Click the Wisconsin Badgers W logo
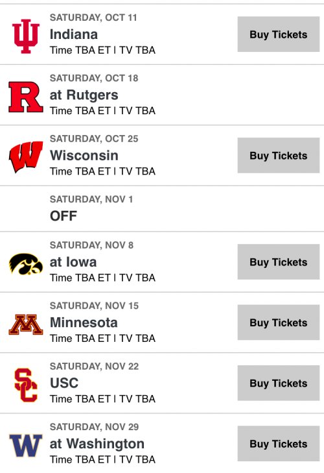 (26, 156)
